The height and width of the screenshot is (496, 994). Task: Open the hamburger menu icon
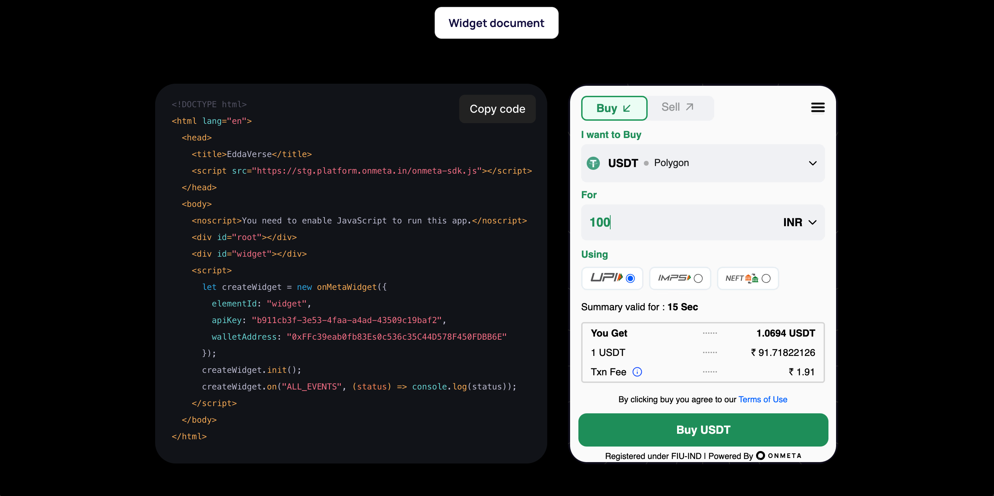point(817,108)
